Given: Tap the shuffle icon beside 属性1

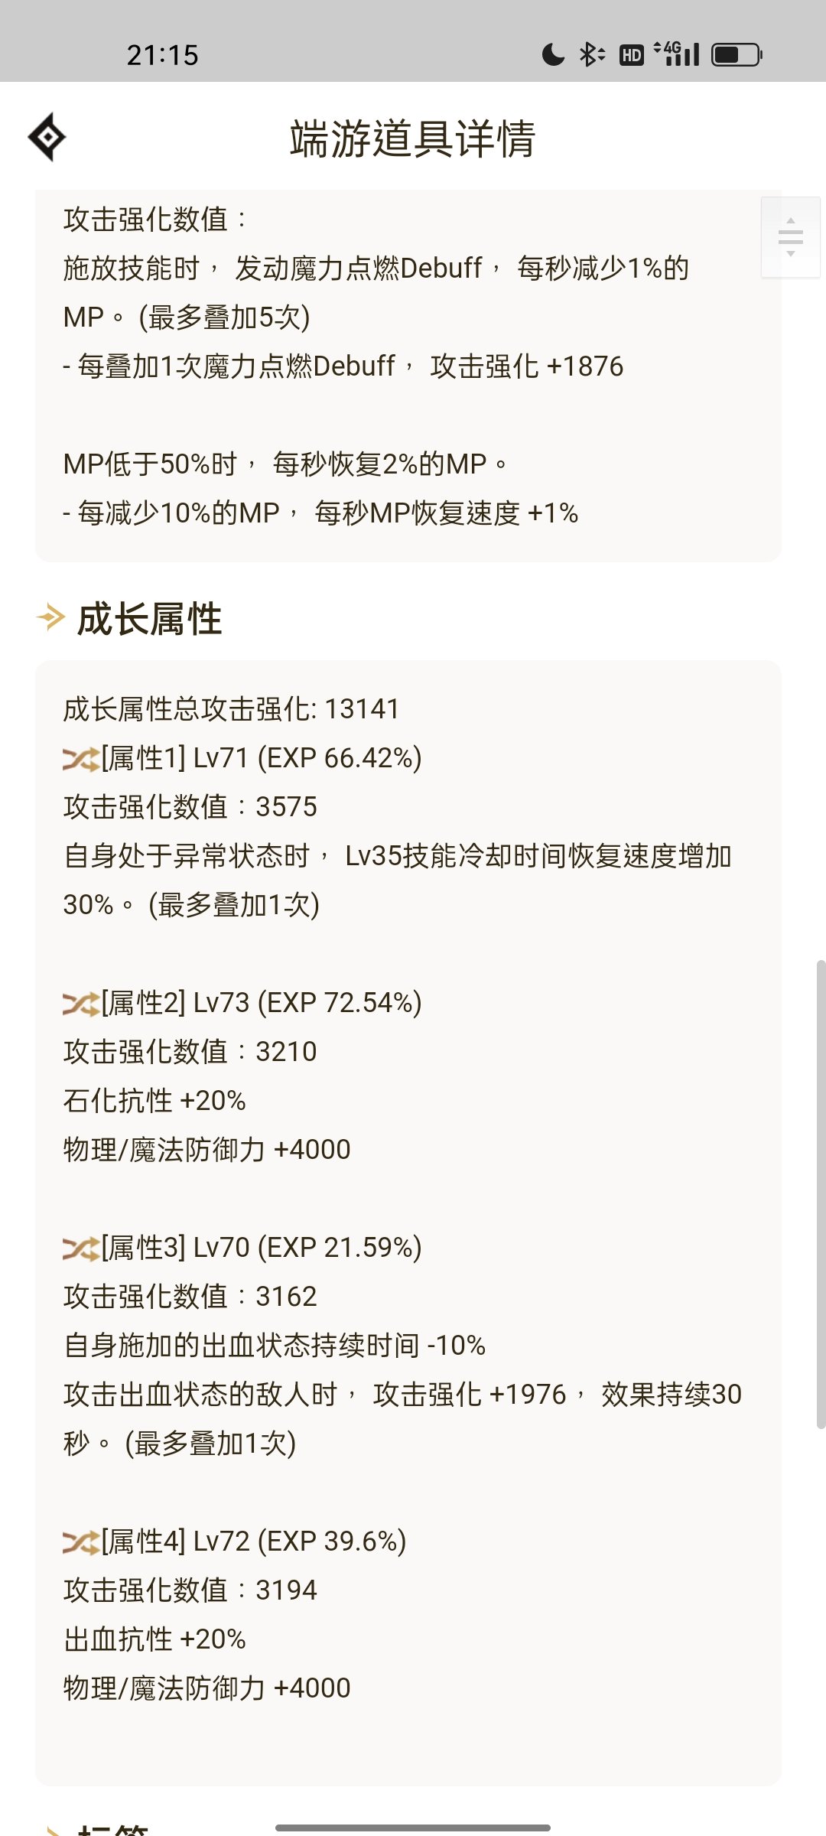Looking at the screenshot, I should (81, 759).
